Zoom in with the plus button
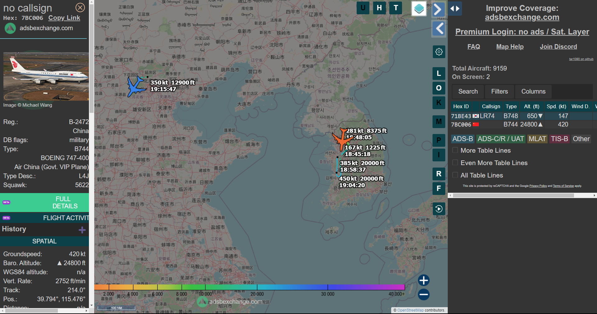The image size is (597, 314). [x=423, y=280]
